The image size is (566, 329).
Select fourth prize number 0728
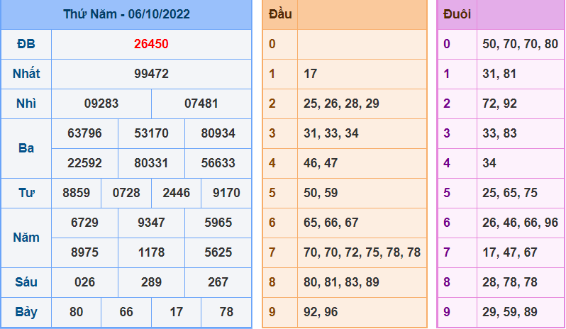[x=126, y=193]
